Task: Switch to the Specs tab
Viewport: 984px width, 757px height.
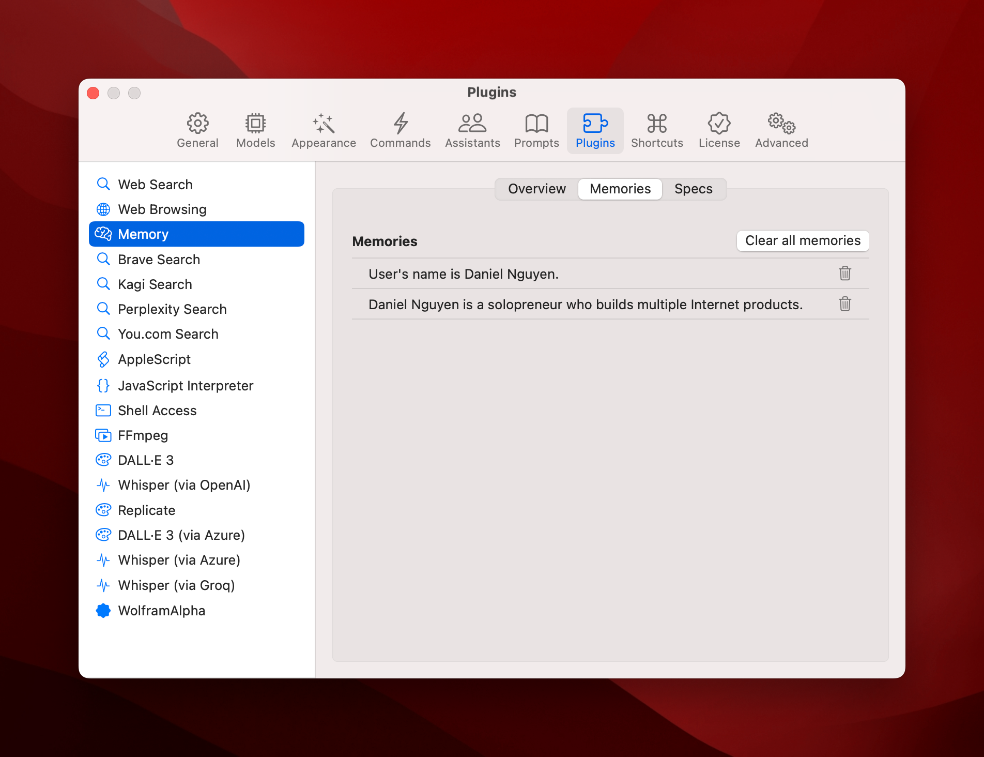Action: coord(694,189)
